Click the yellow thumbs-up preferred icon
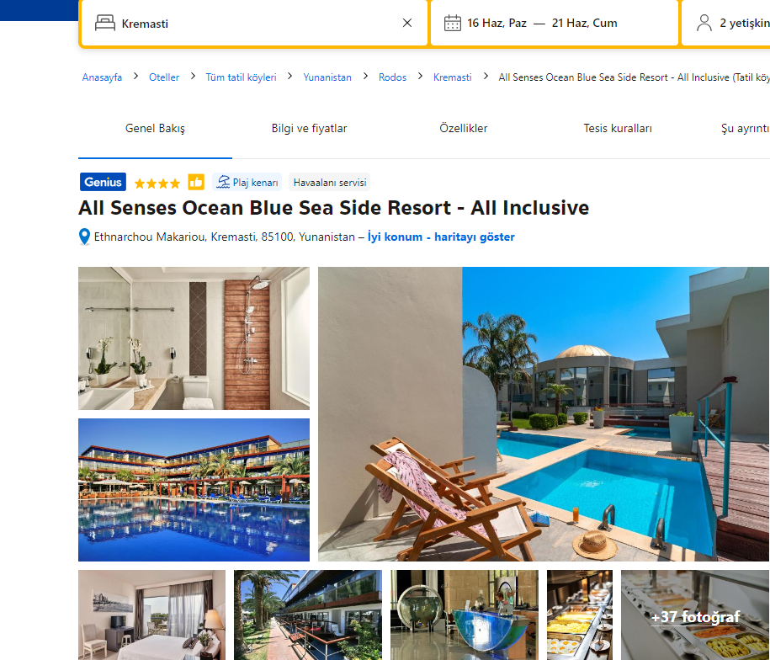This screenshot has height=660, width=770. click(x=196, y=182)
